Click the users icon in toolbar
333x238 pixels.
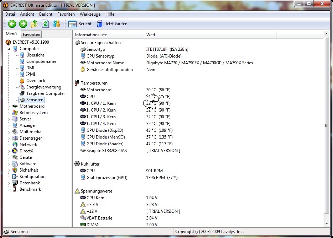click(56, 24)
